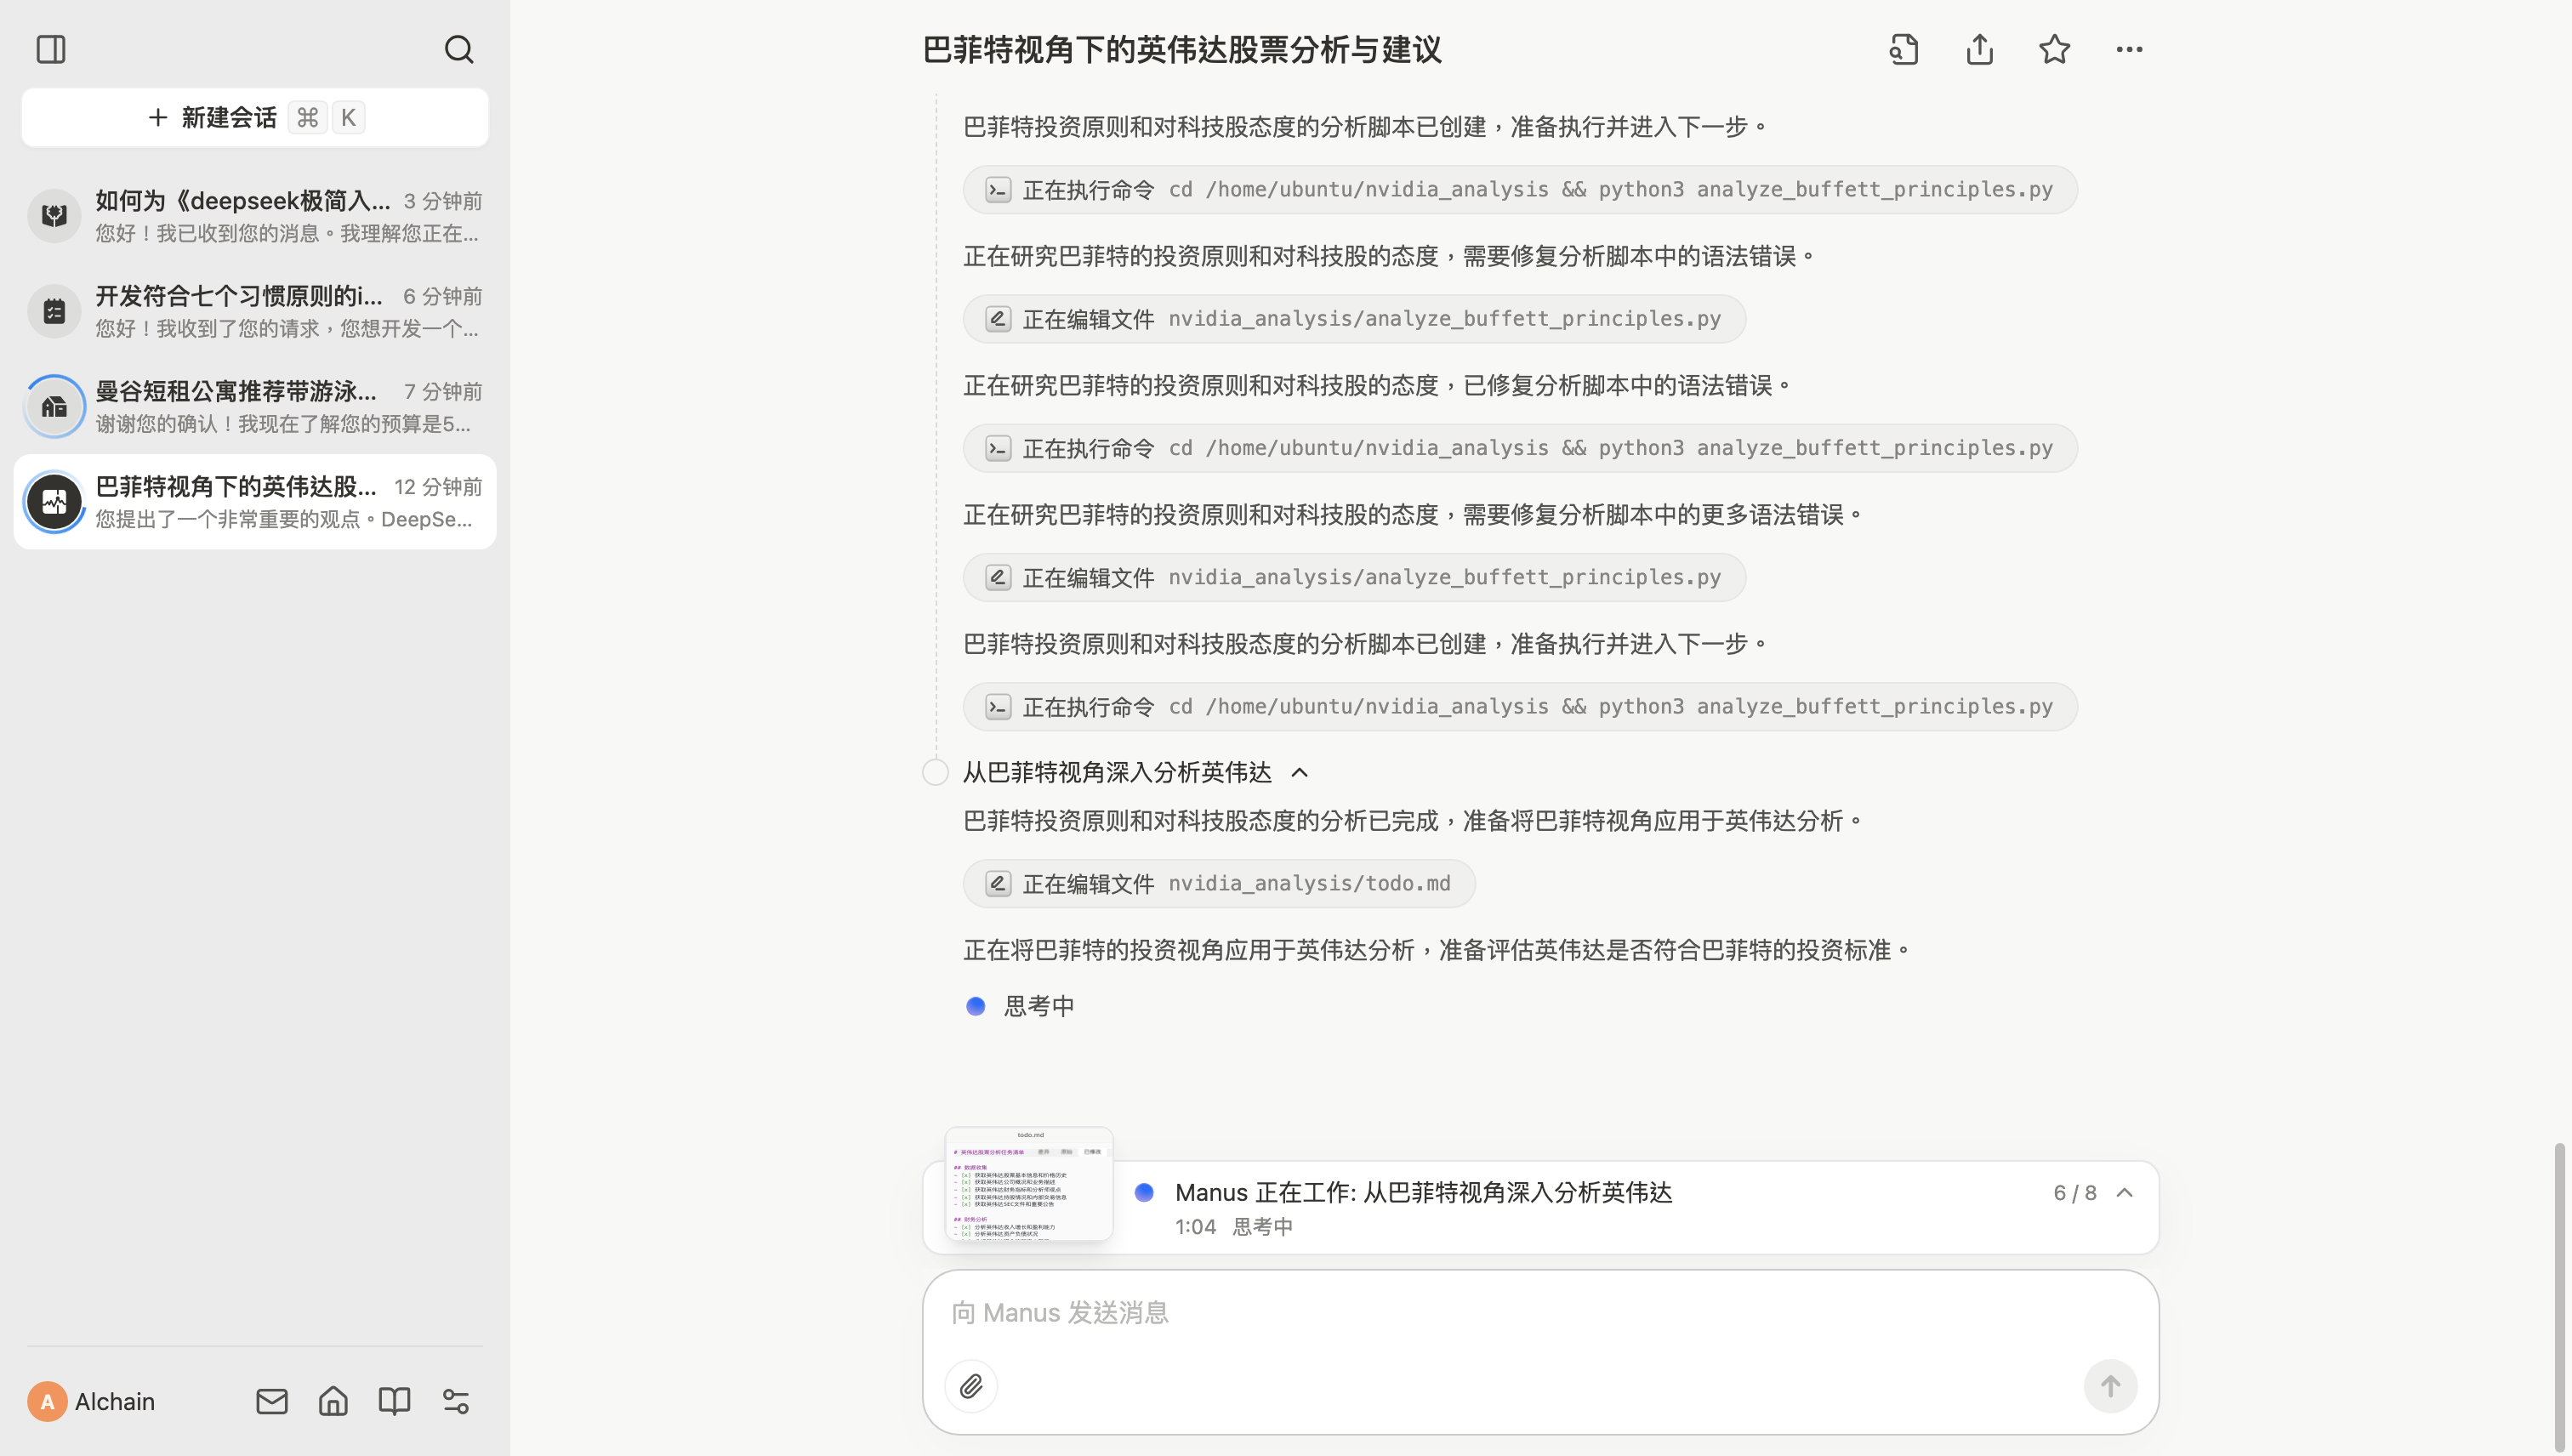Click the 正在编辑文件 nvidia_analysis/todo.md chip
Image resolution: width=2572 pixels, height=1456 pixels.
coord(1219,884)
